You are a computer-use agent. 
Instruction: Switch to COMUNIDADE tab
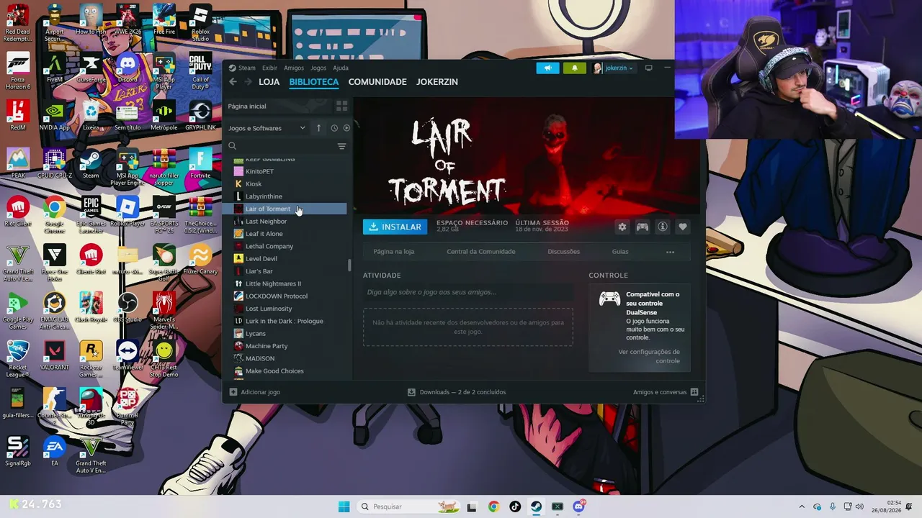[377, 82]
